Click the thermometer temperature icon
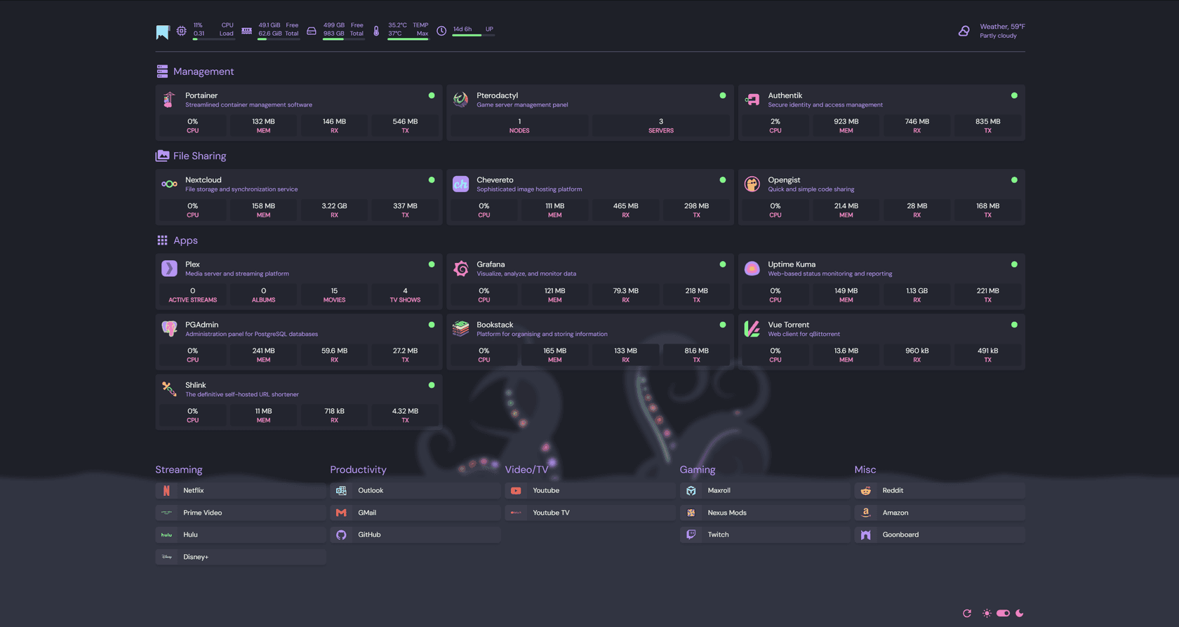The height and width of the screenshot is (627, 1179). point(376,31)
